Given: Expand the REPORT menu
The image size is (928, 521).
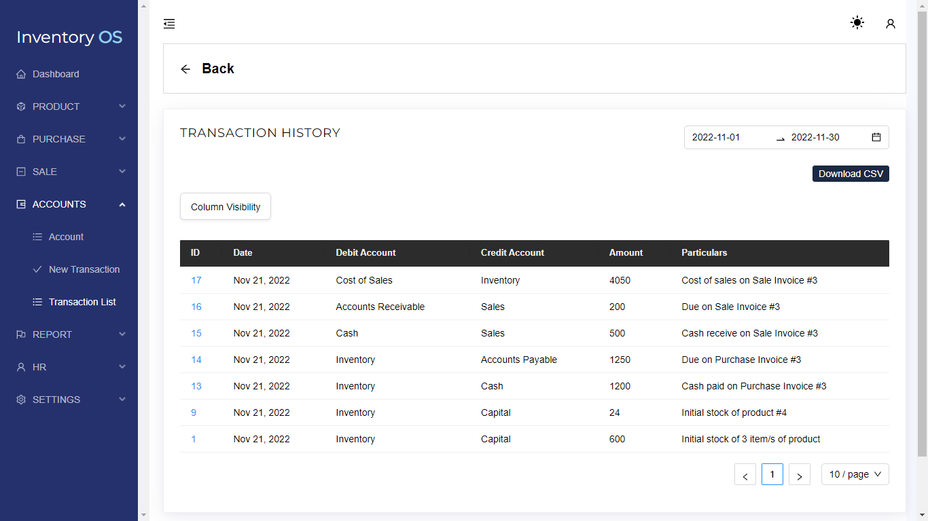Looking at the screenshot, I should [52, 334].
